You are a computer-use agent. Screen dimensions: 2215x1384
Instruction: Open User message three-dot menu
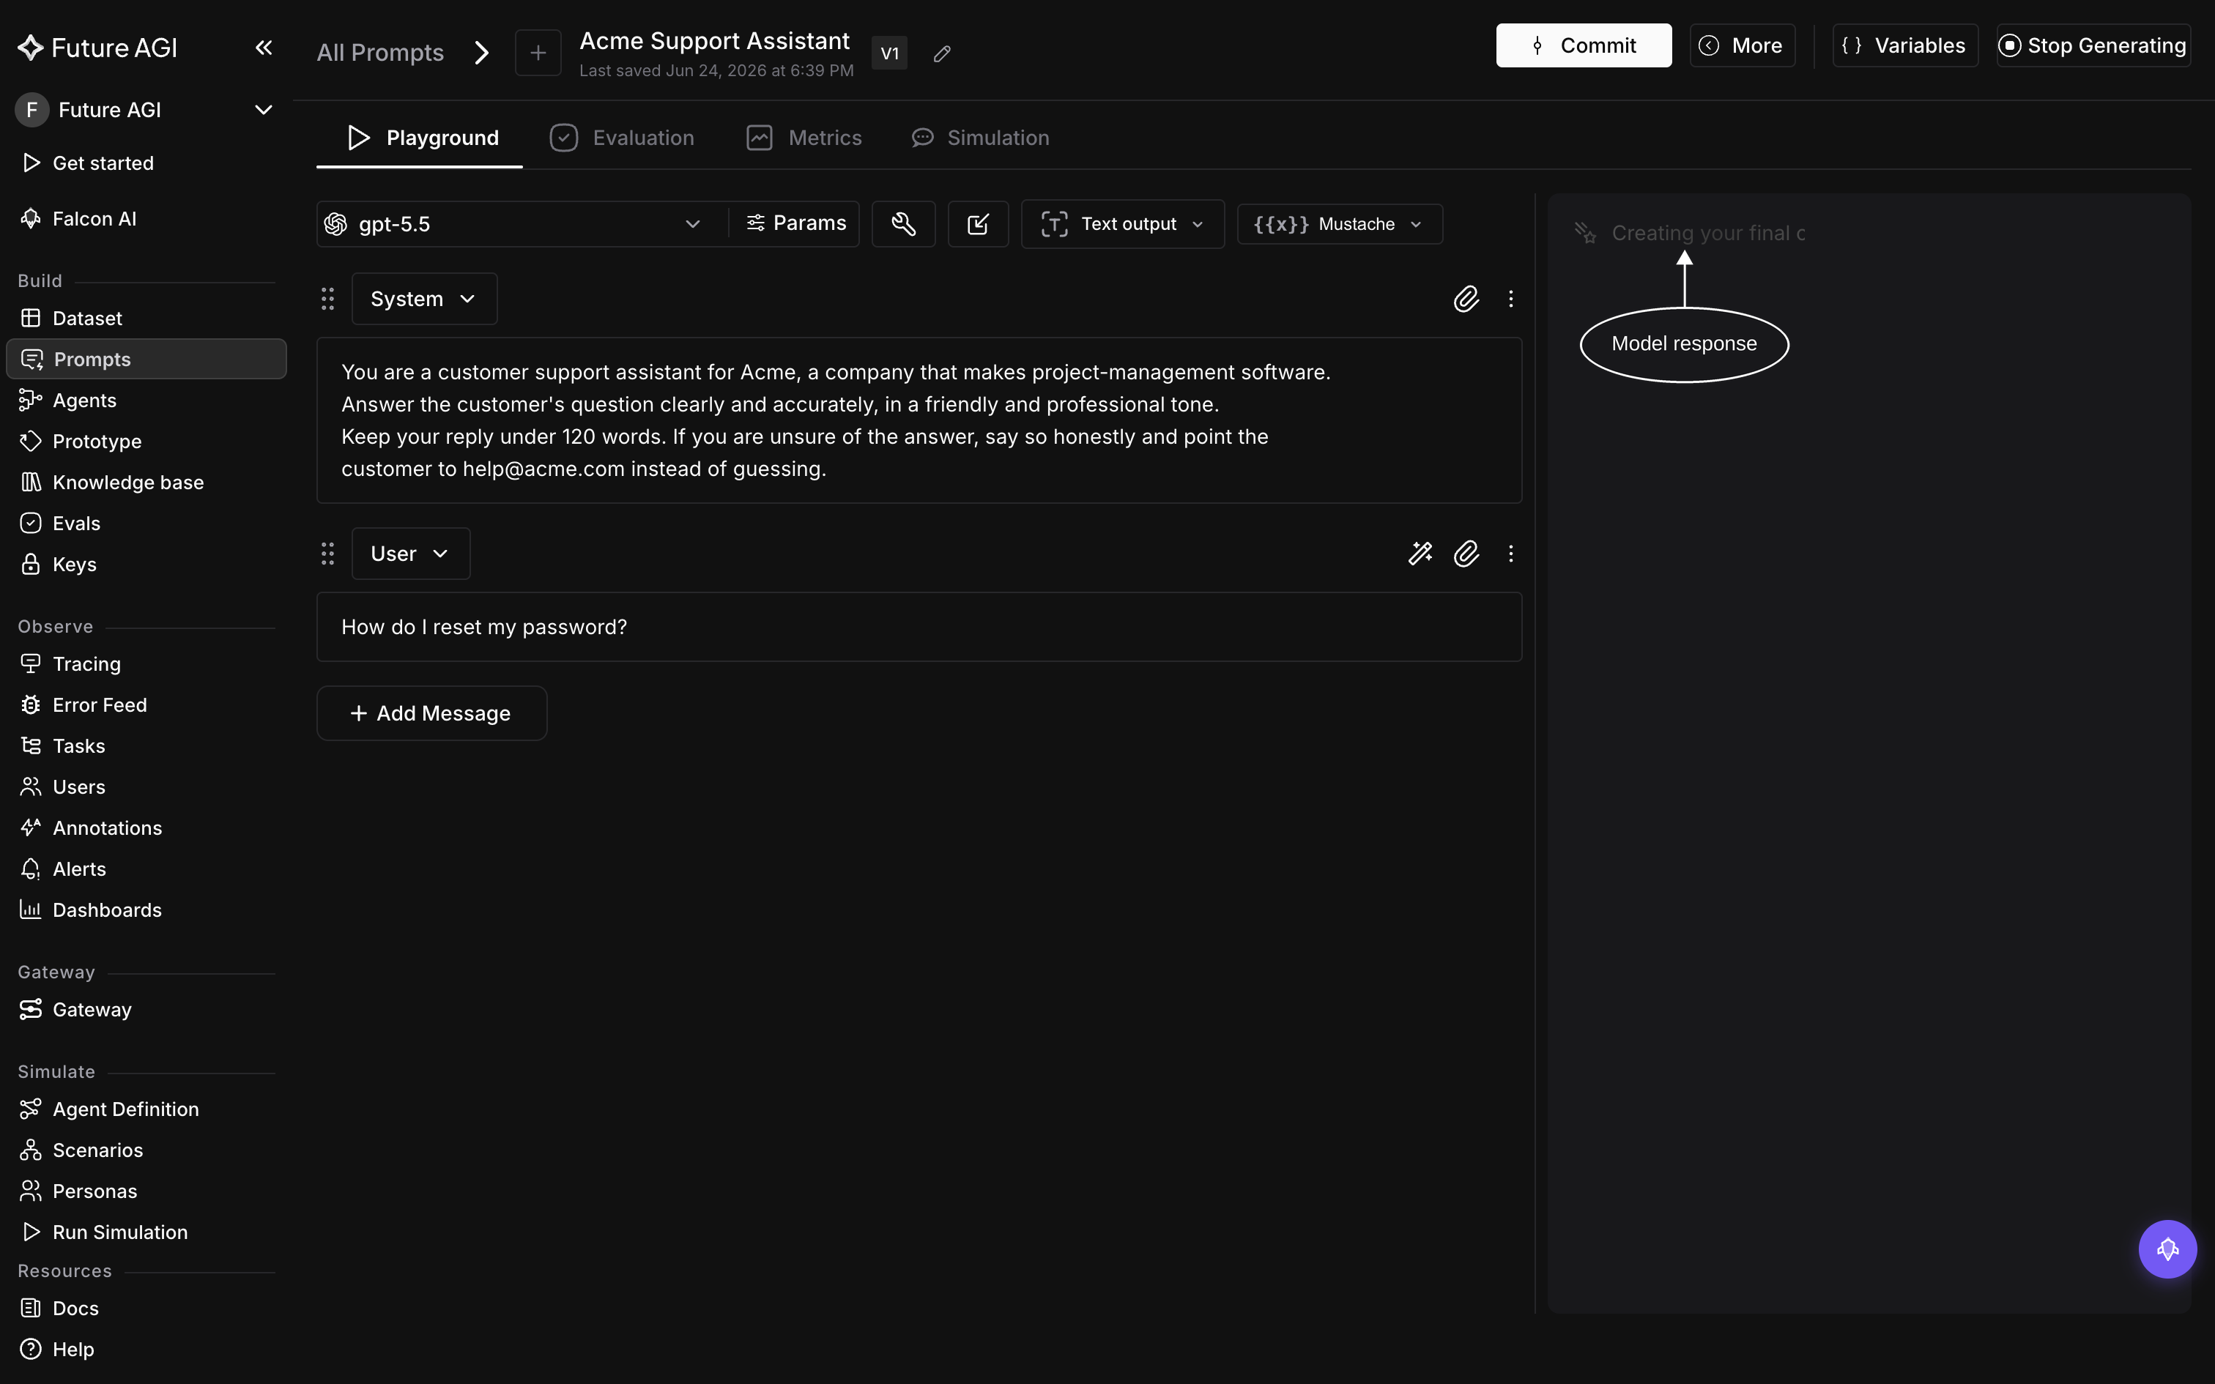pos(1511,554)
